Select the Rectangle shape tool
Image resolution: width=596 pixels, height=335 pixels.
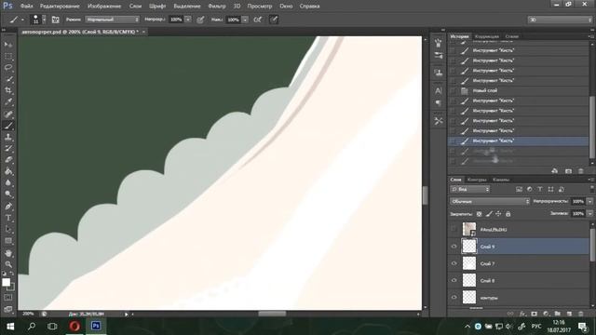(8, 241)
